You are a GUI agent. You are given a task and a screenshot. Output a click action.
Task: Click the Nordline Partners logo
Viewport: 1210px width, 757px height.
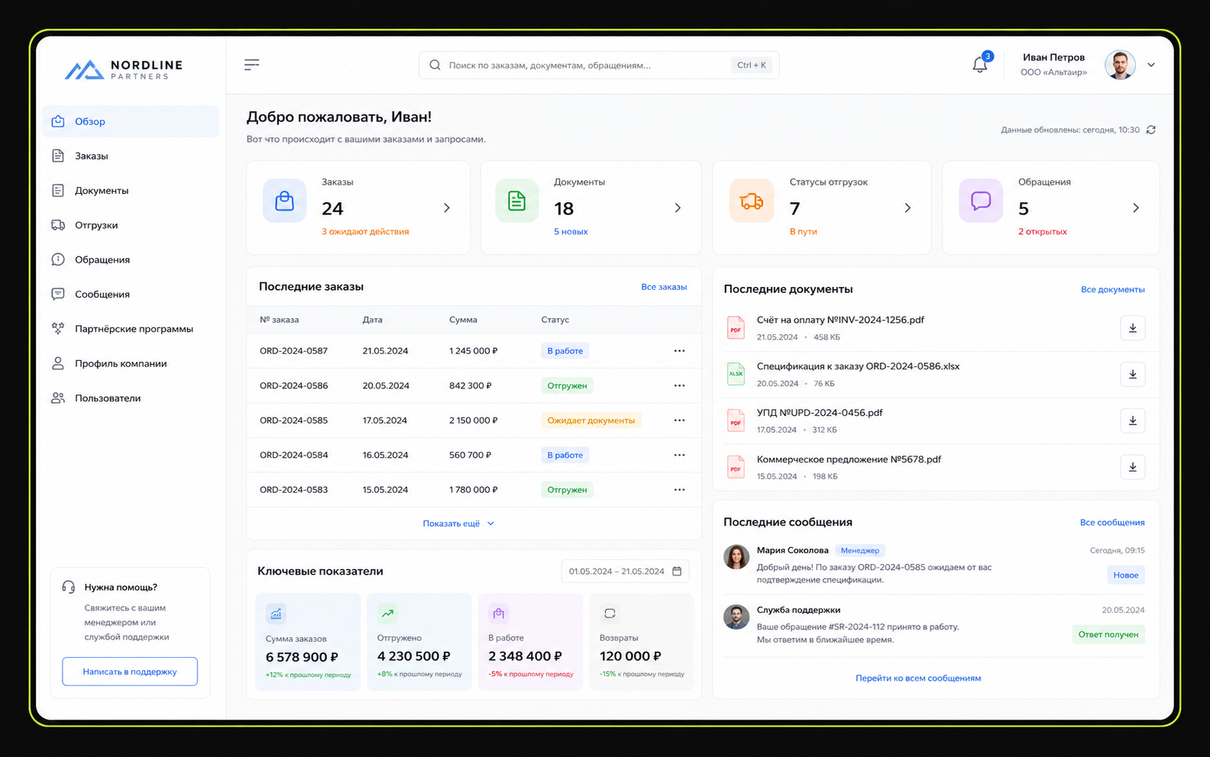tap(124, 69)
